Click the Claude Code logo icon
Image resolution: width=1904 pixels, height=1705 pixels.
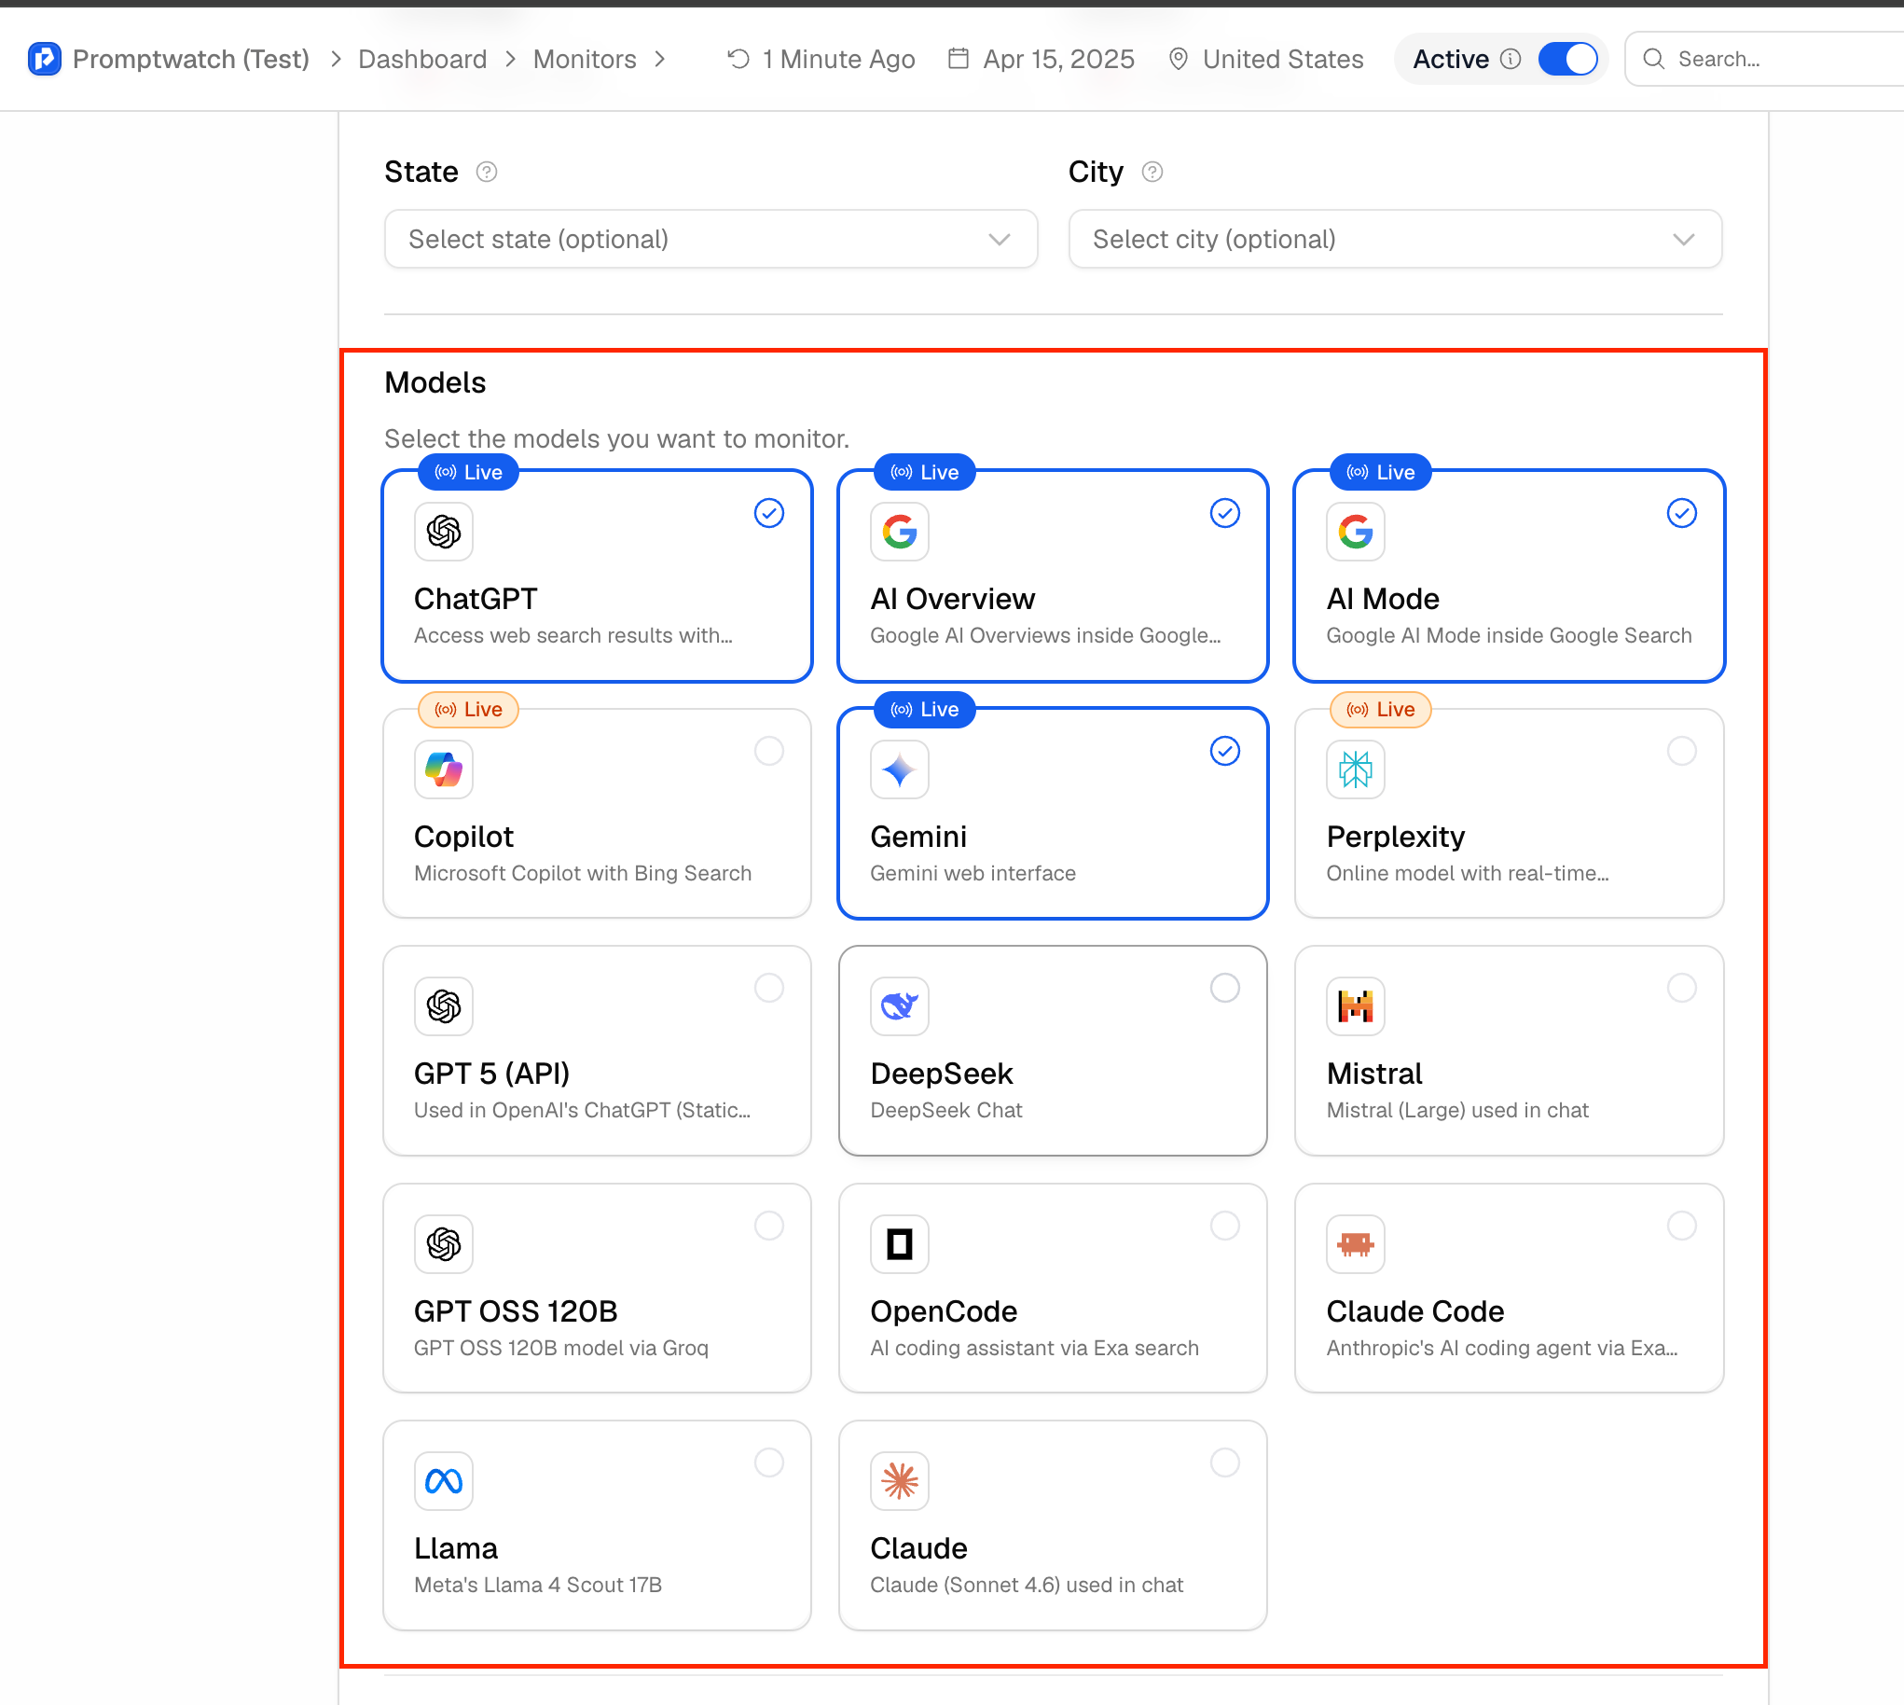click(1356, 1245)
